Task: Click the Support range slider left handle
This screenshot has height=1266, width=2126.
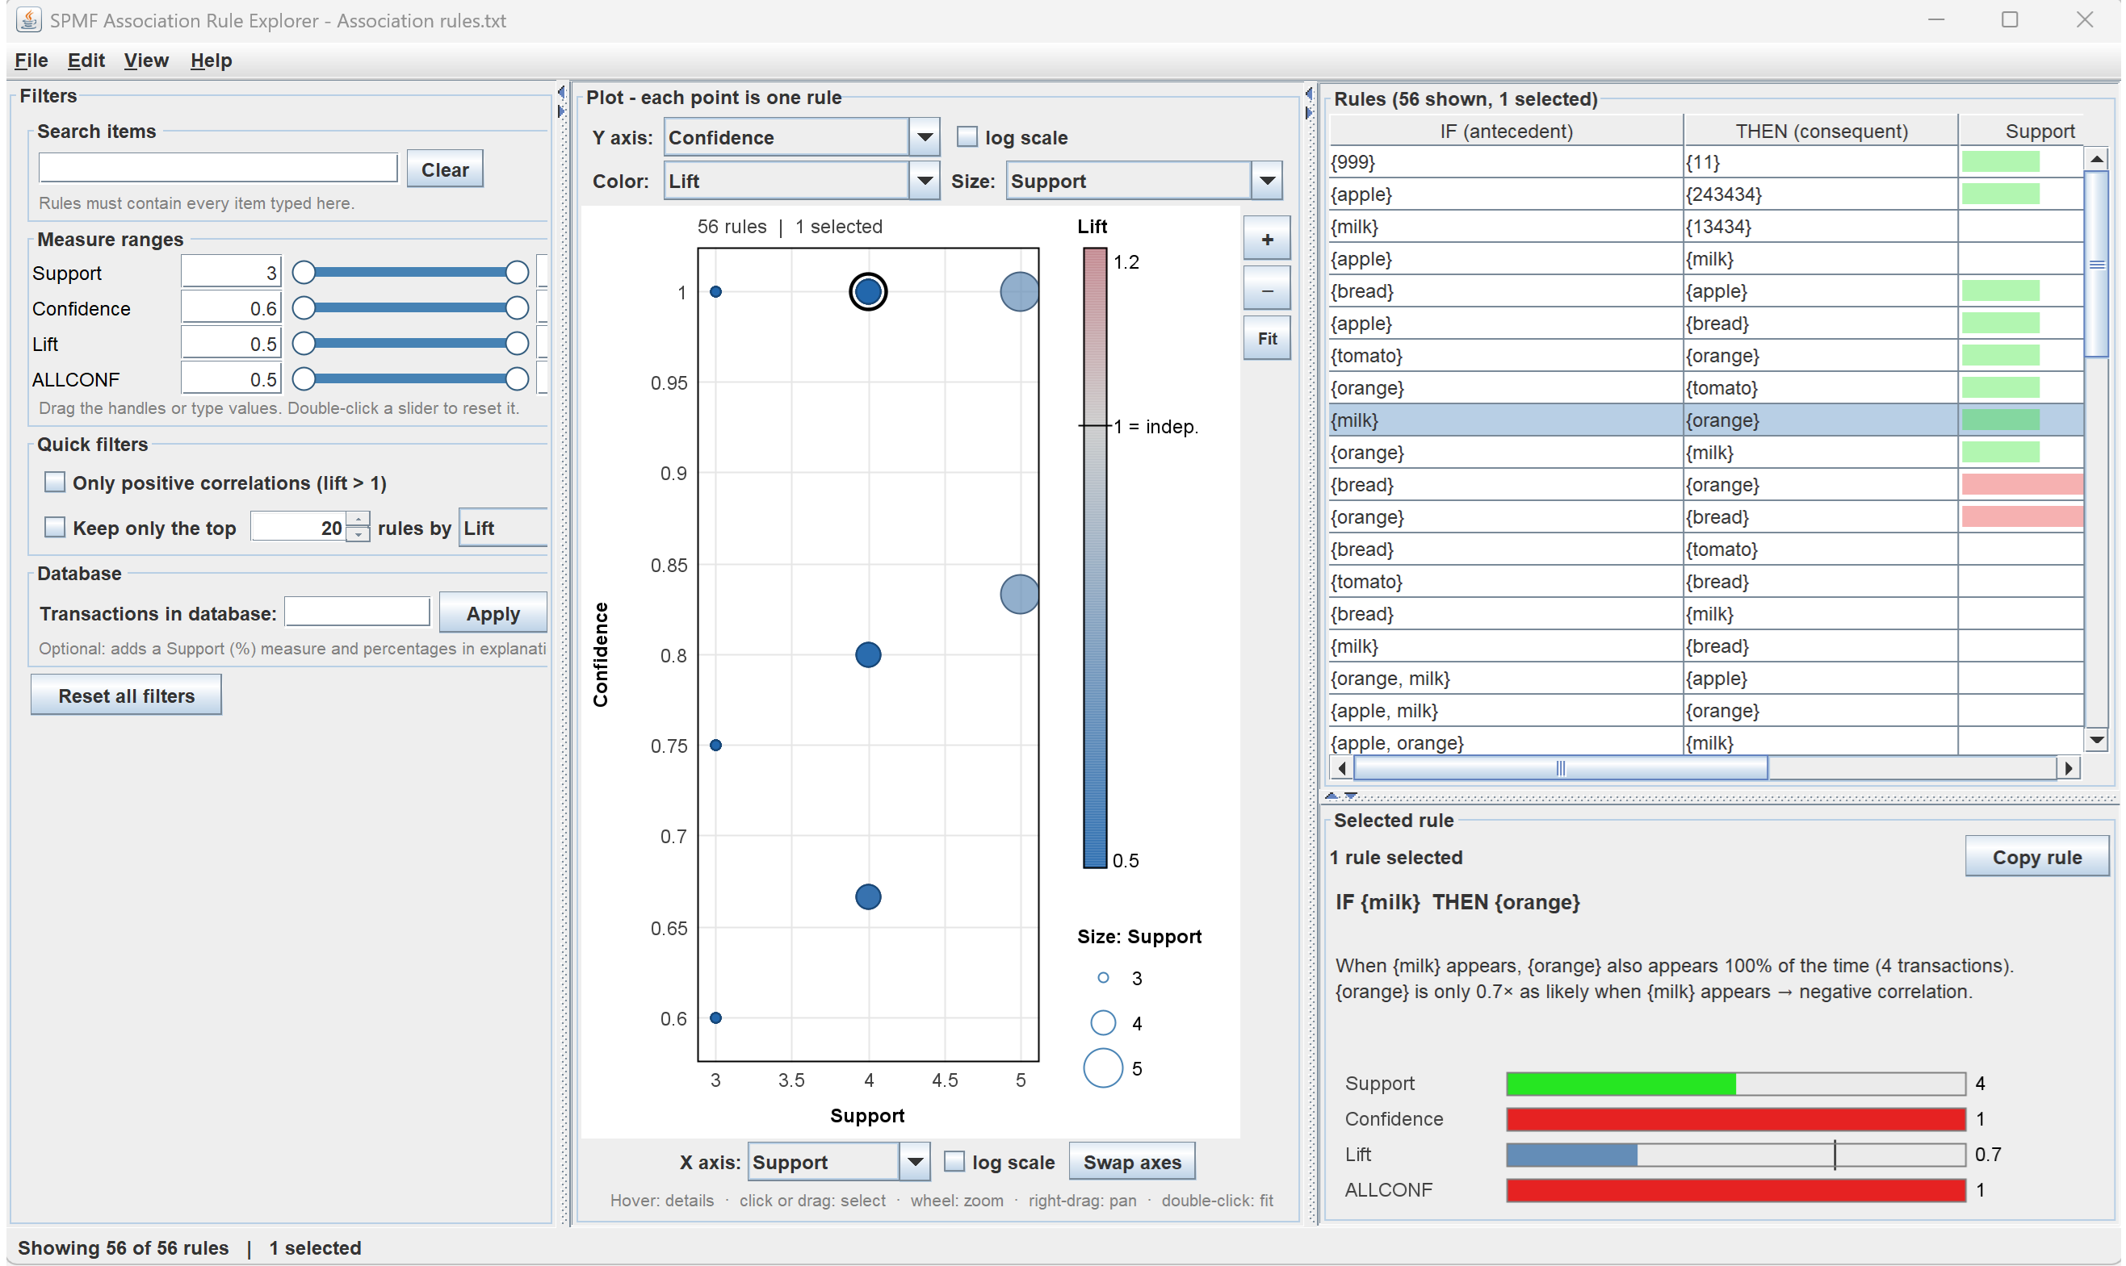Action: pos(304,273)
